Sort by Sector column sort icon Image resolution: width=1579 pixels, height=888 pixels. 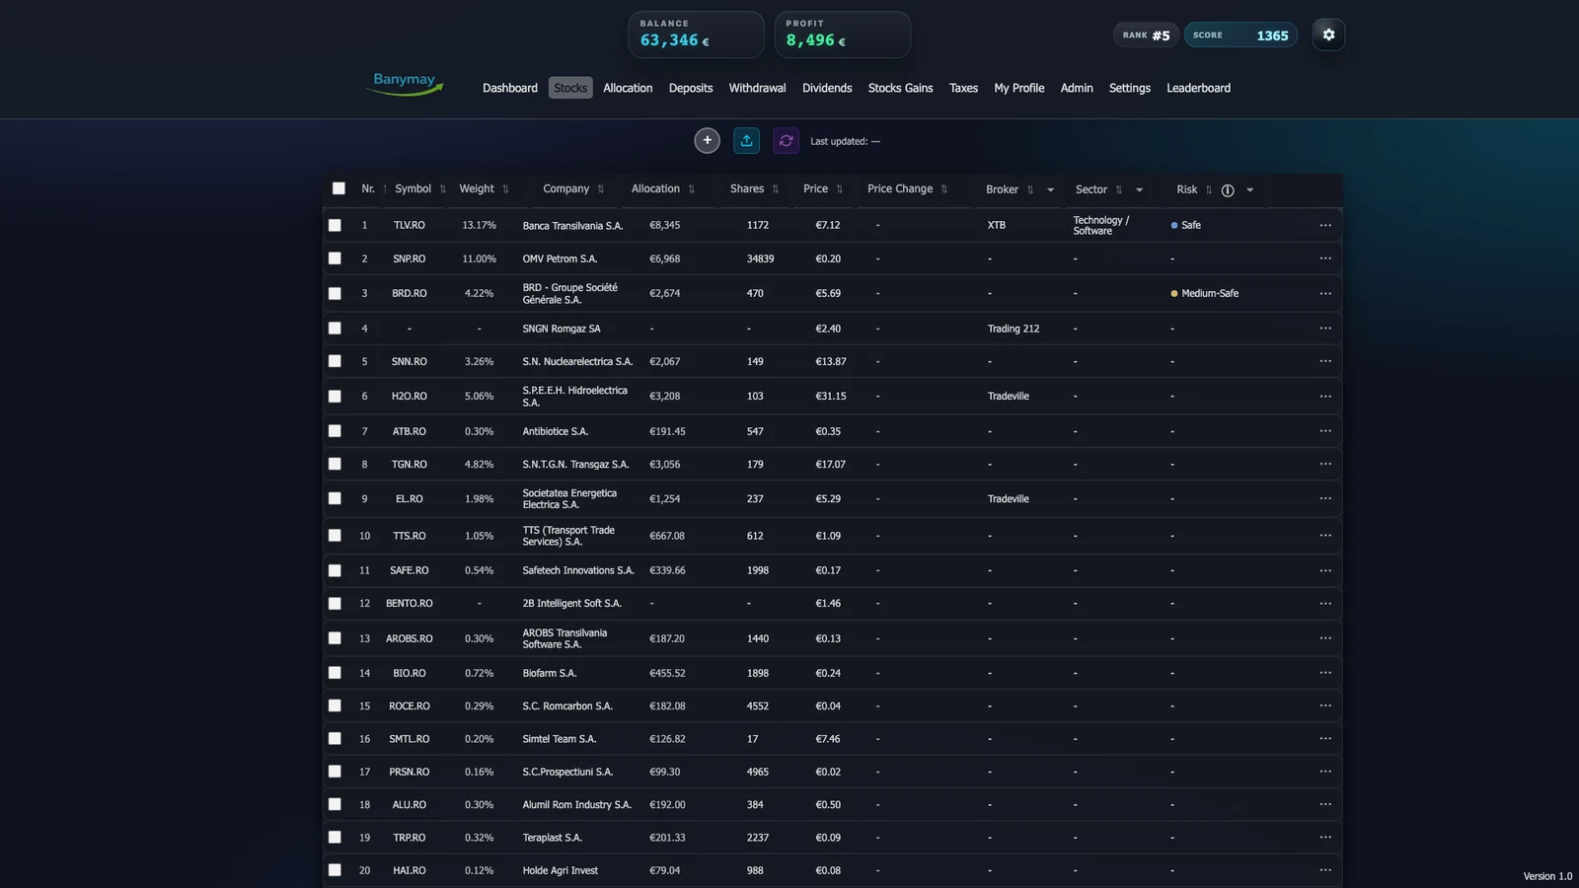(x=1118, y=190)
